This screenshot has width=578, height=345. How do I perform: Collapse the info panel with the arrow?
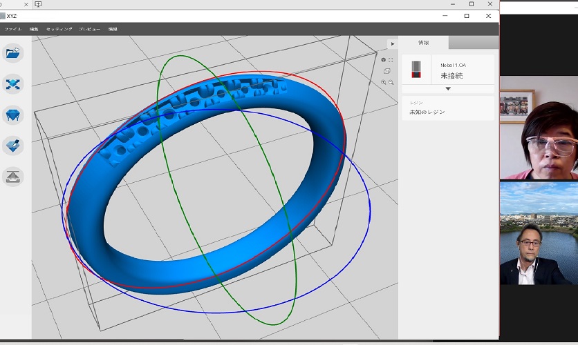pyautogui.click(x=393, y=43)
